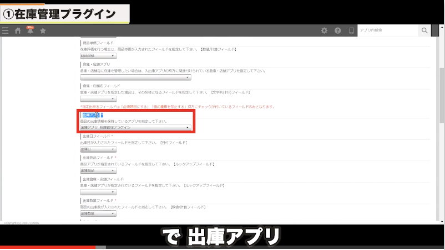Viewport: 445px width, 250px height.
Task: Expand the 出庫日フィールド dropdown
Action: [x=98, y=149]
